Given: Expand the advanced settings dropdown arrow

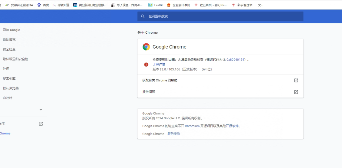Looking at the screenshot, I should tap(41, 110).
